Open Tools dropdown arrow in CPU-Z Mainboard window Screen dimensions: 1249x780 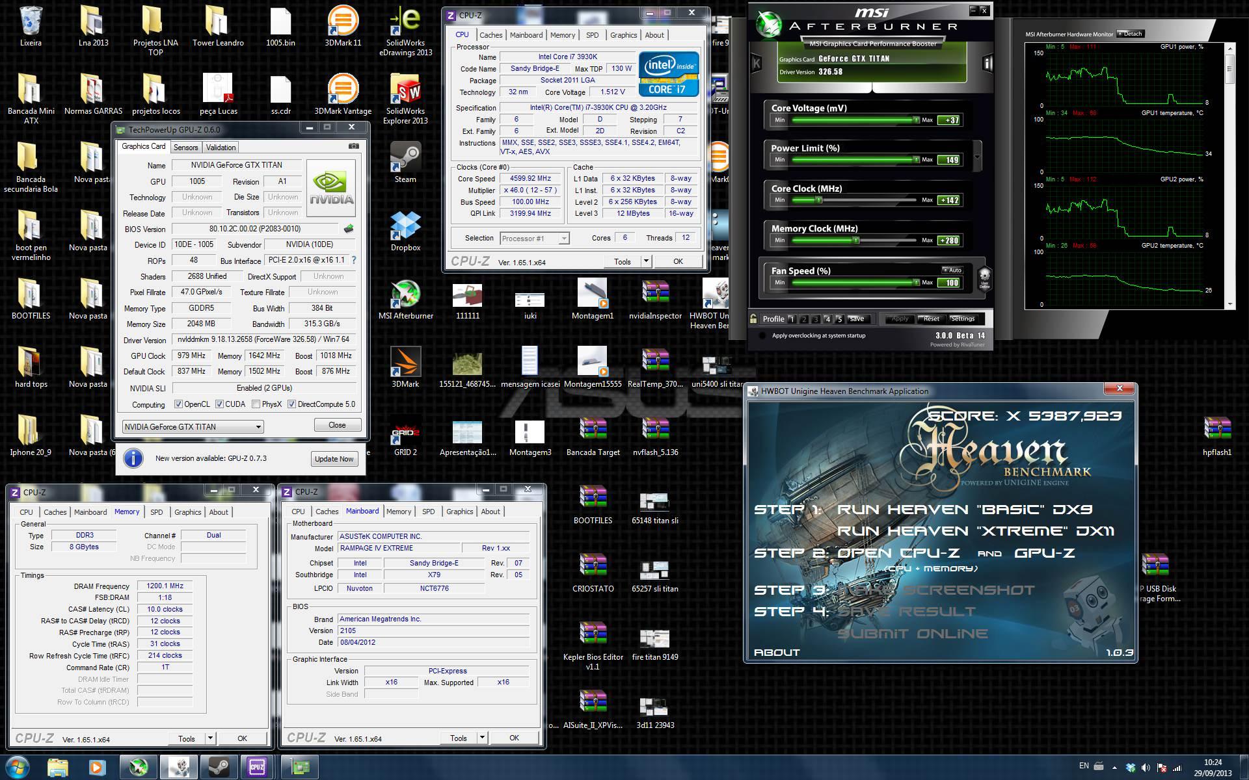click(x=482, y=738)
